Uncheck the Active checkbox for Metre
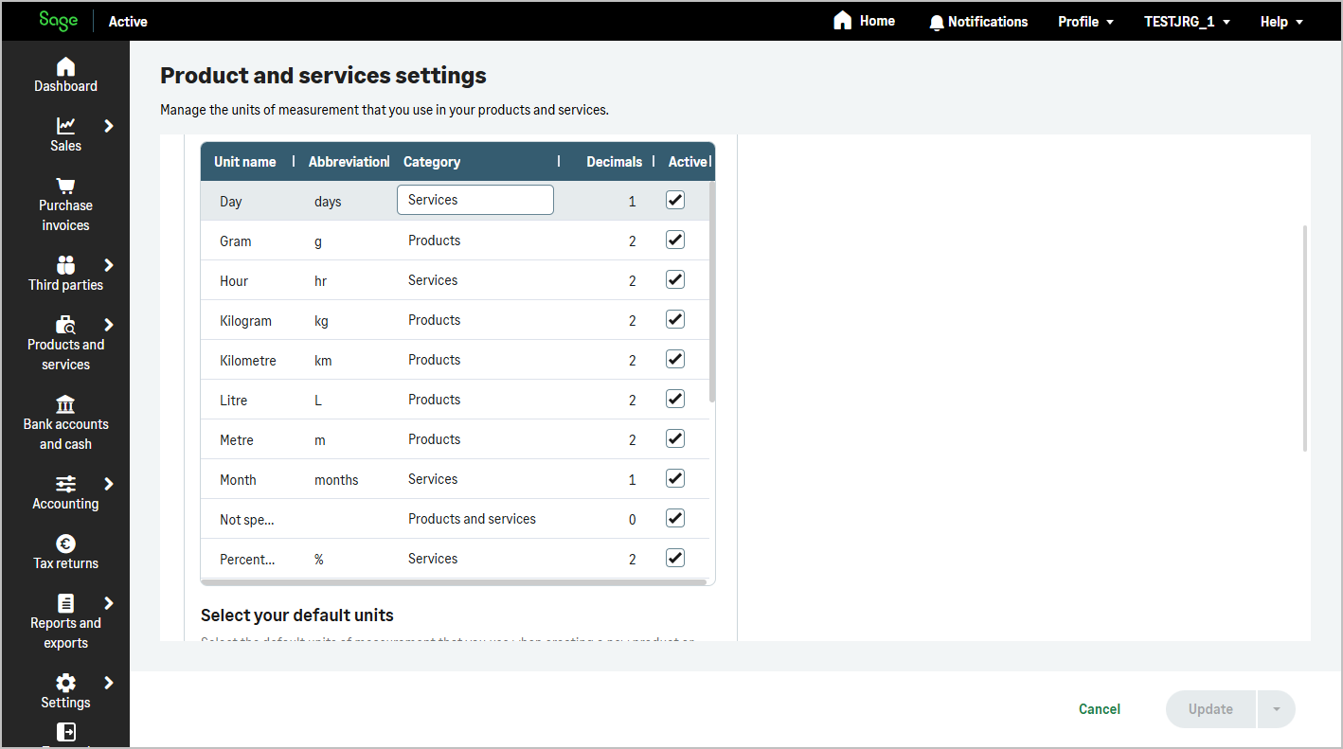The height and width of the screenshot is (749, 1343). pyautogui.click(x=675, y=438)
